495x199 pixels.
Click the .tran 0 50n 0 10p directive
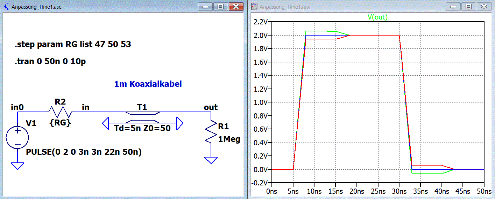(50, 62)
